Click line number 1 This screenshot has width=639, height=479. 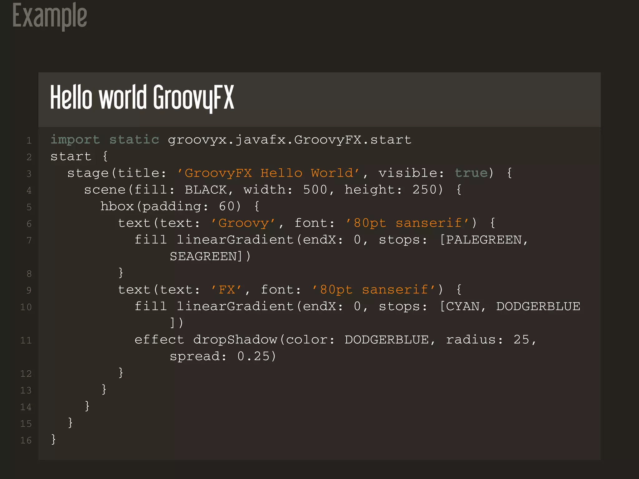(x=29, y=141)
